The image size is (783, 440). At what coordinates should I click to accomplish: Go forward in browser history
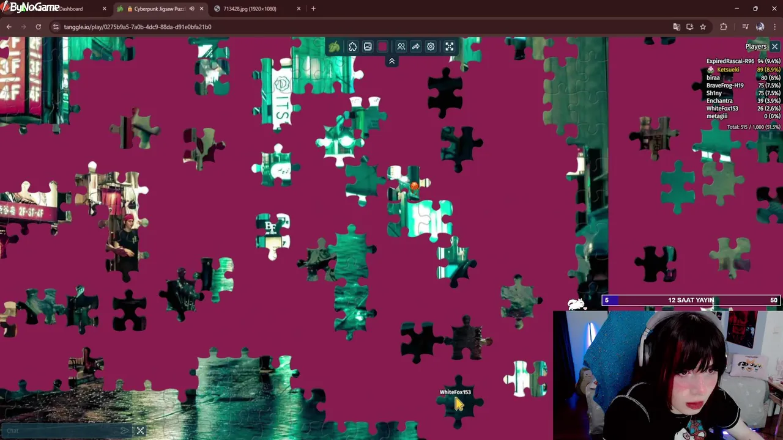pos(23,27)
